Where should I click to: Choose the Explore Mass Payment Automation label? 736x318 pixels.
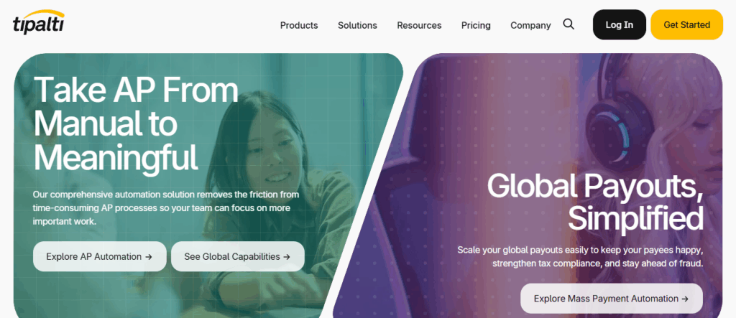[x=606, y=299]
